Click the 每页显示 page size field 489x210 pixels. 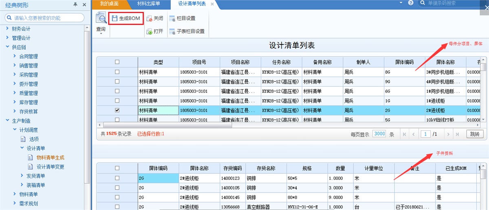click(x=379, y=134)
